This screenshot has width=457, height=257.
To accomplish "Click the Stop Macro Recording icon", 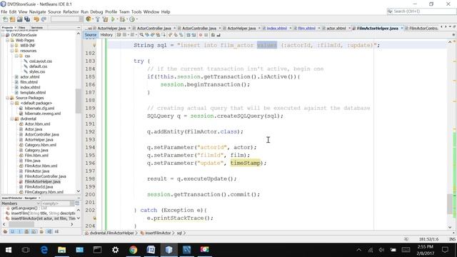I will 206,35.
